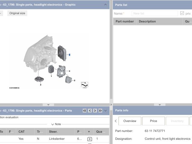The height and width of the screenshot is (144, 192).
Task: Click the Original size button
Action: click(17, 13)
